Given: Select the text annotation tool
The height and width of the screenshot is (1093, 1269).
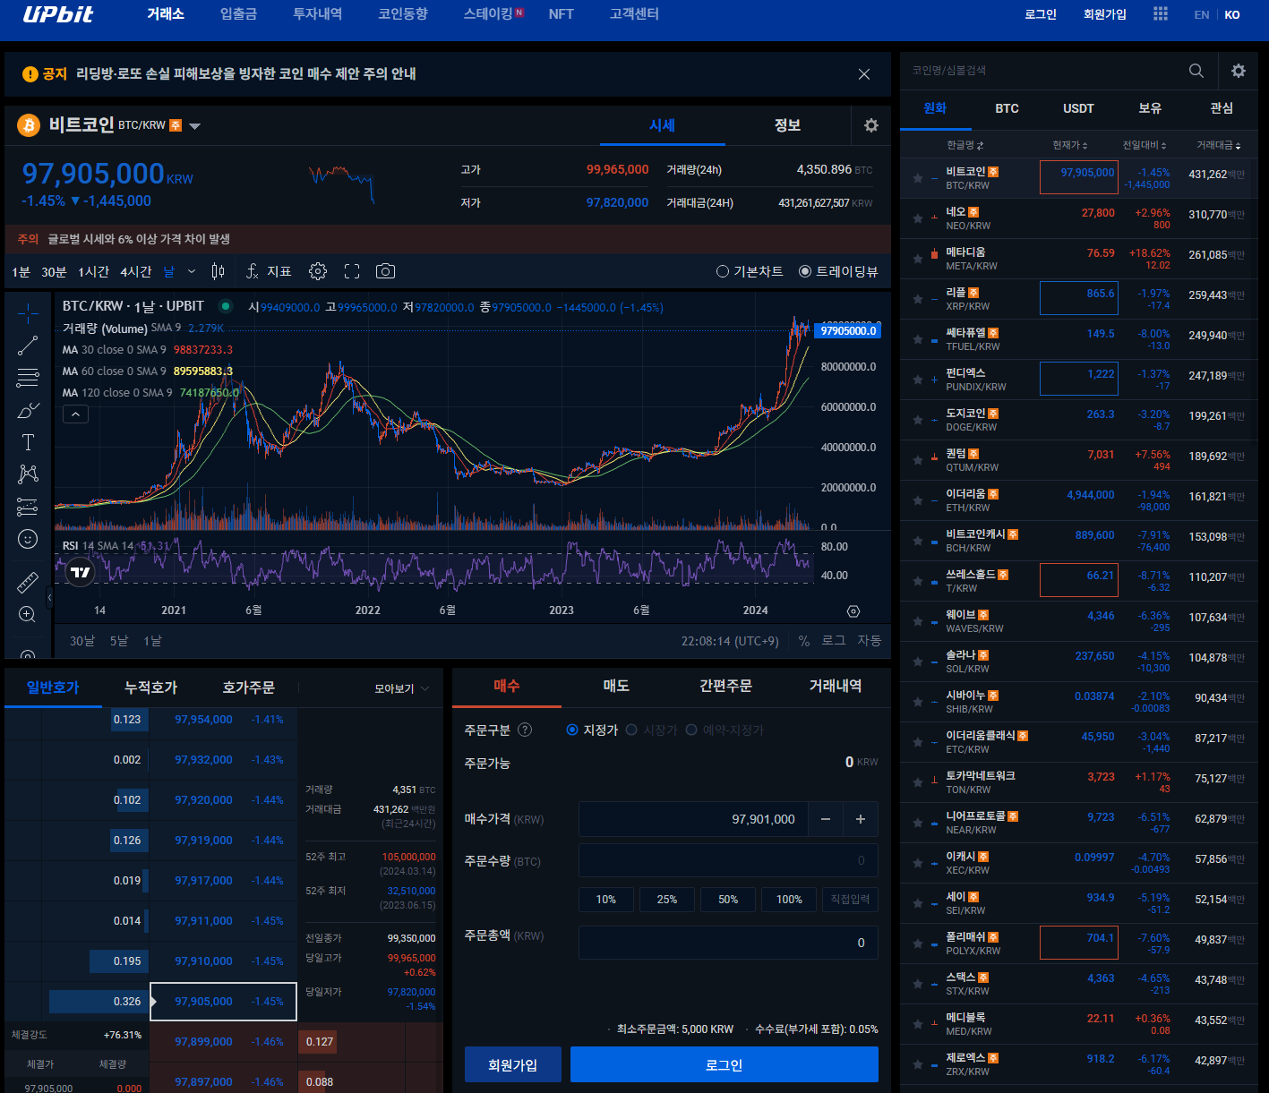Looking at the screenshot, I should 28,442.
